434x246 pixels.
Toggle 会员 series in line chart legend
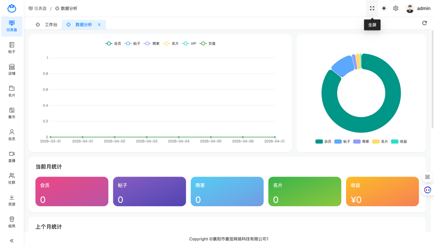[x=113, y=43]
